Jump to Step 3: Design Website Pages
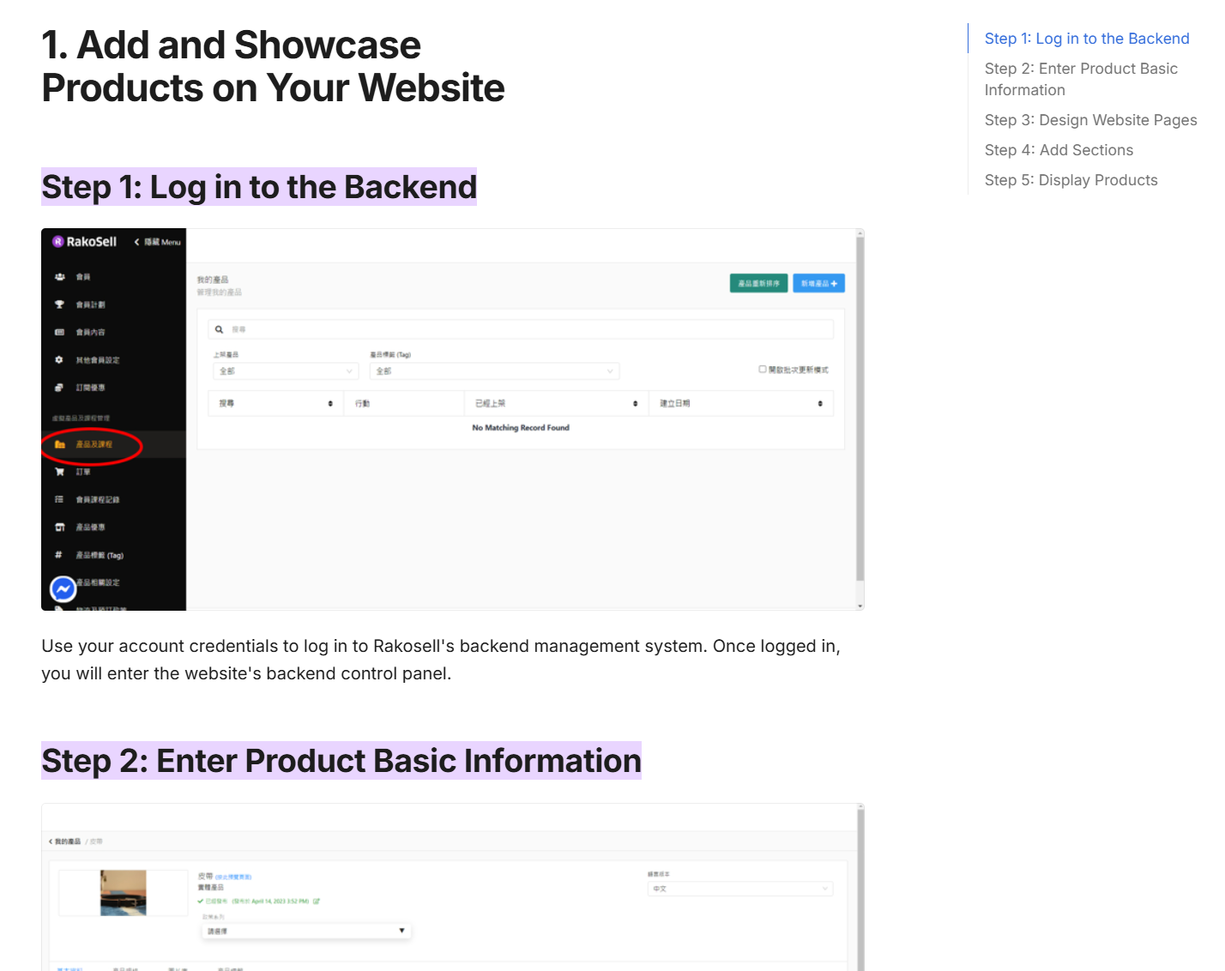1225x971 pixels. [x=1090, y=120]
